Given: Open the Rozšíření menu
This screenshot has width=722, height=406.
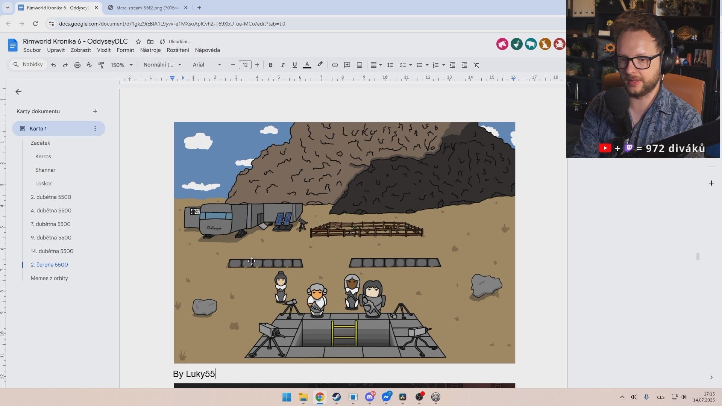Looking at the screenshot, I should [178, 50].
